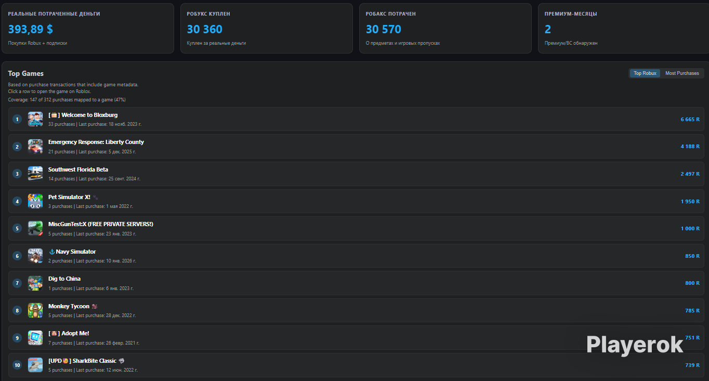
Task: Click the Navy Simulator game icon
Action: [35, 256]
